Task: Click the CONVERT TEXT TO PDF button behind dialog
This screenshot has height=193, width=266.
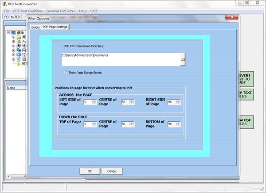Action: [x=246, y=79]
